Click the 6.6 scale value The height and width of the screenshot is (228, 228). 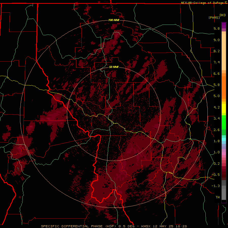[x=217, y=73]
